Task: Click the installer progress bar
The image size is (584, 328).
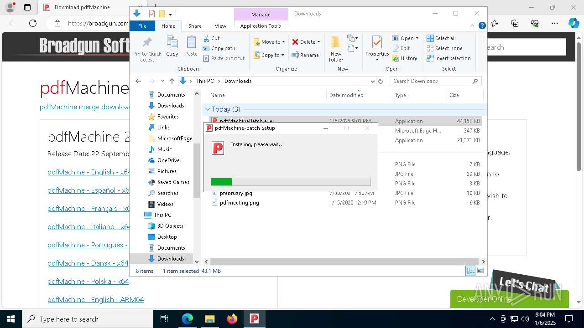Action: [291, 182]
